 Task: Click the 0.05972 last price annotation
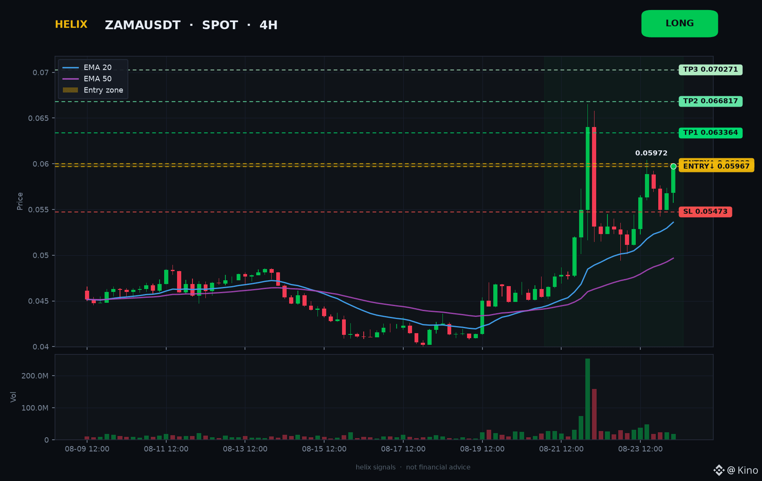coord(651,153)
